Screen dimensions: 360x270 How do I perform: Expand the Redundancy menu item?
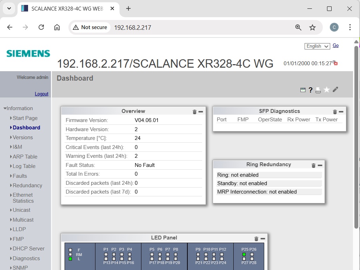27,185
